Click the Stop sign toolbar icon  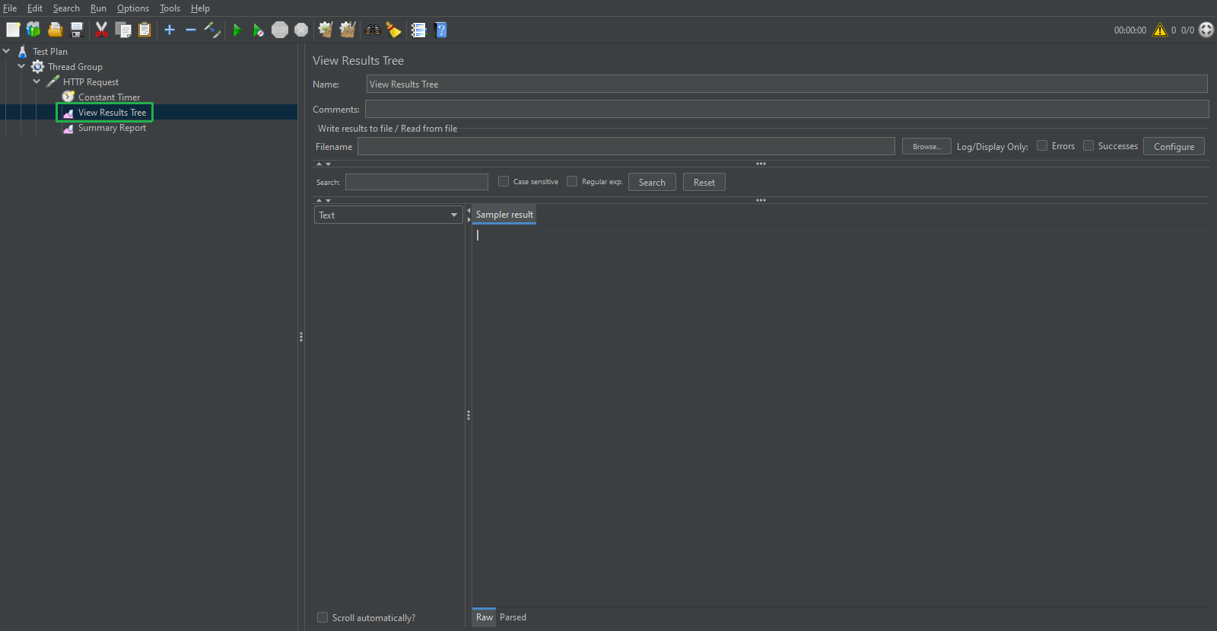[280, 30]
